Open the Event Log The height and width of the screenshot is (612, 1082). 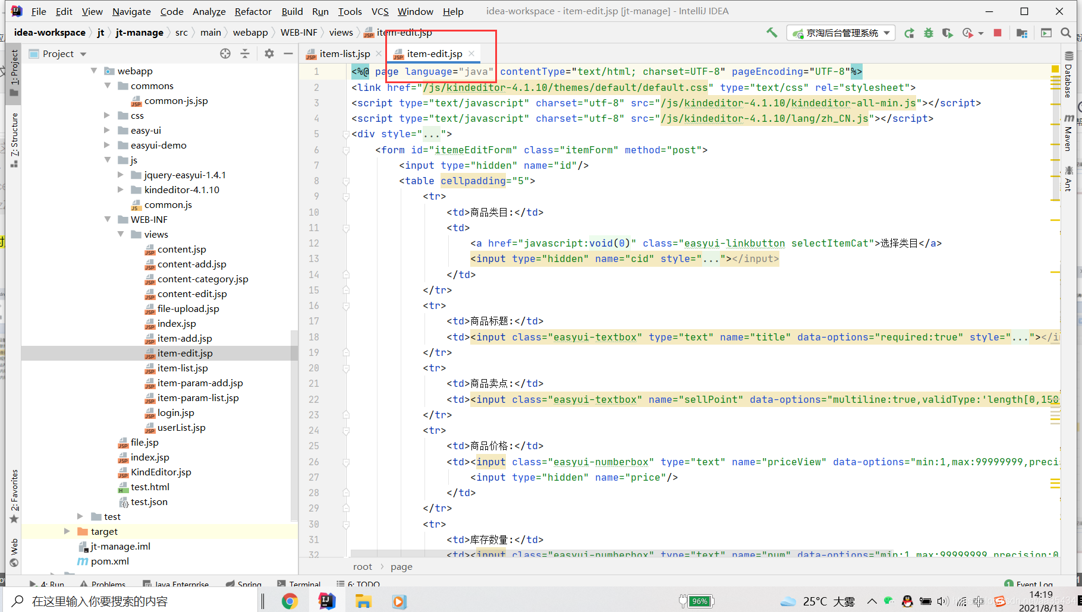tap(1028, 584)
